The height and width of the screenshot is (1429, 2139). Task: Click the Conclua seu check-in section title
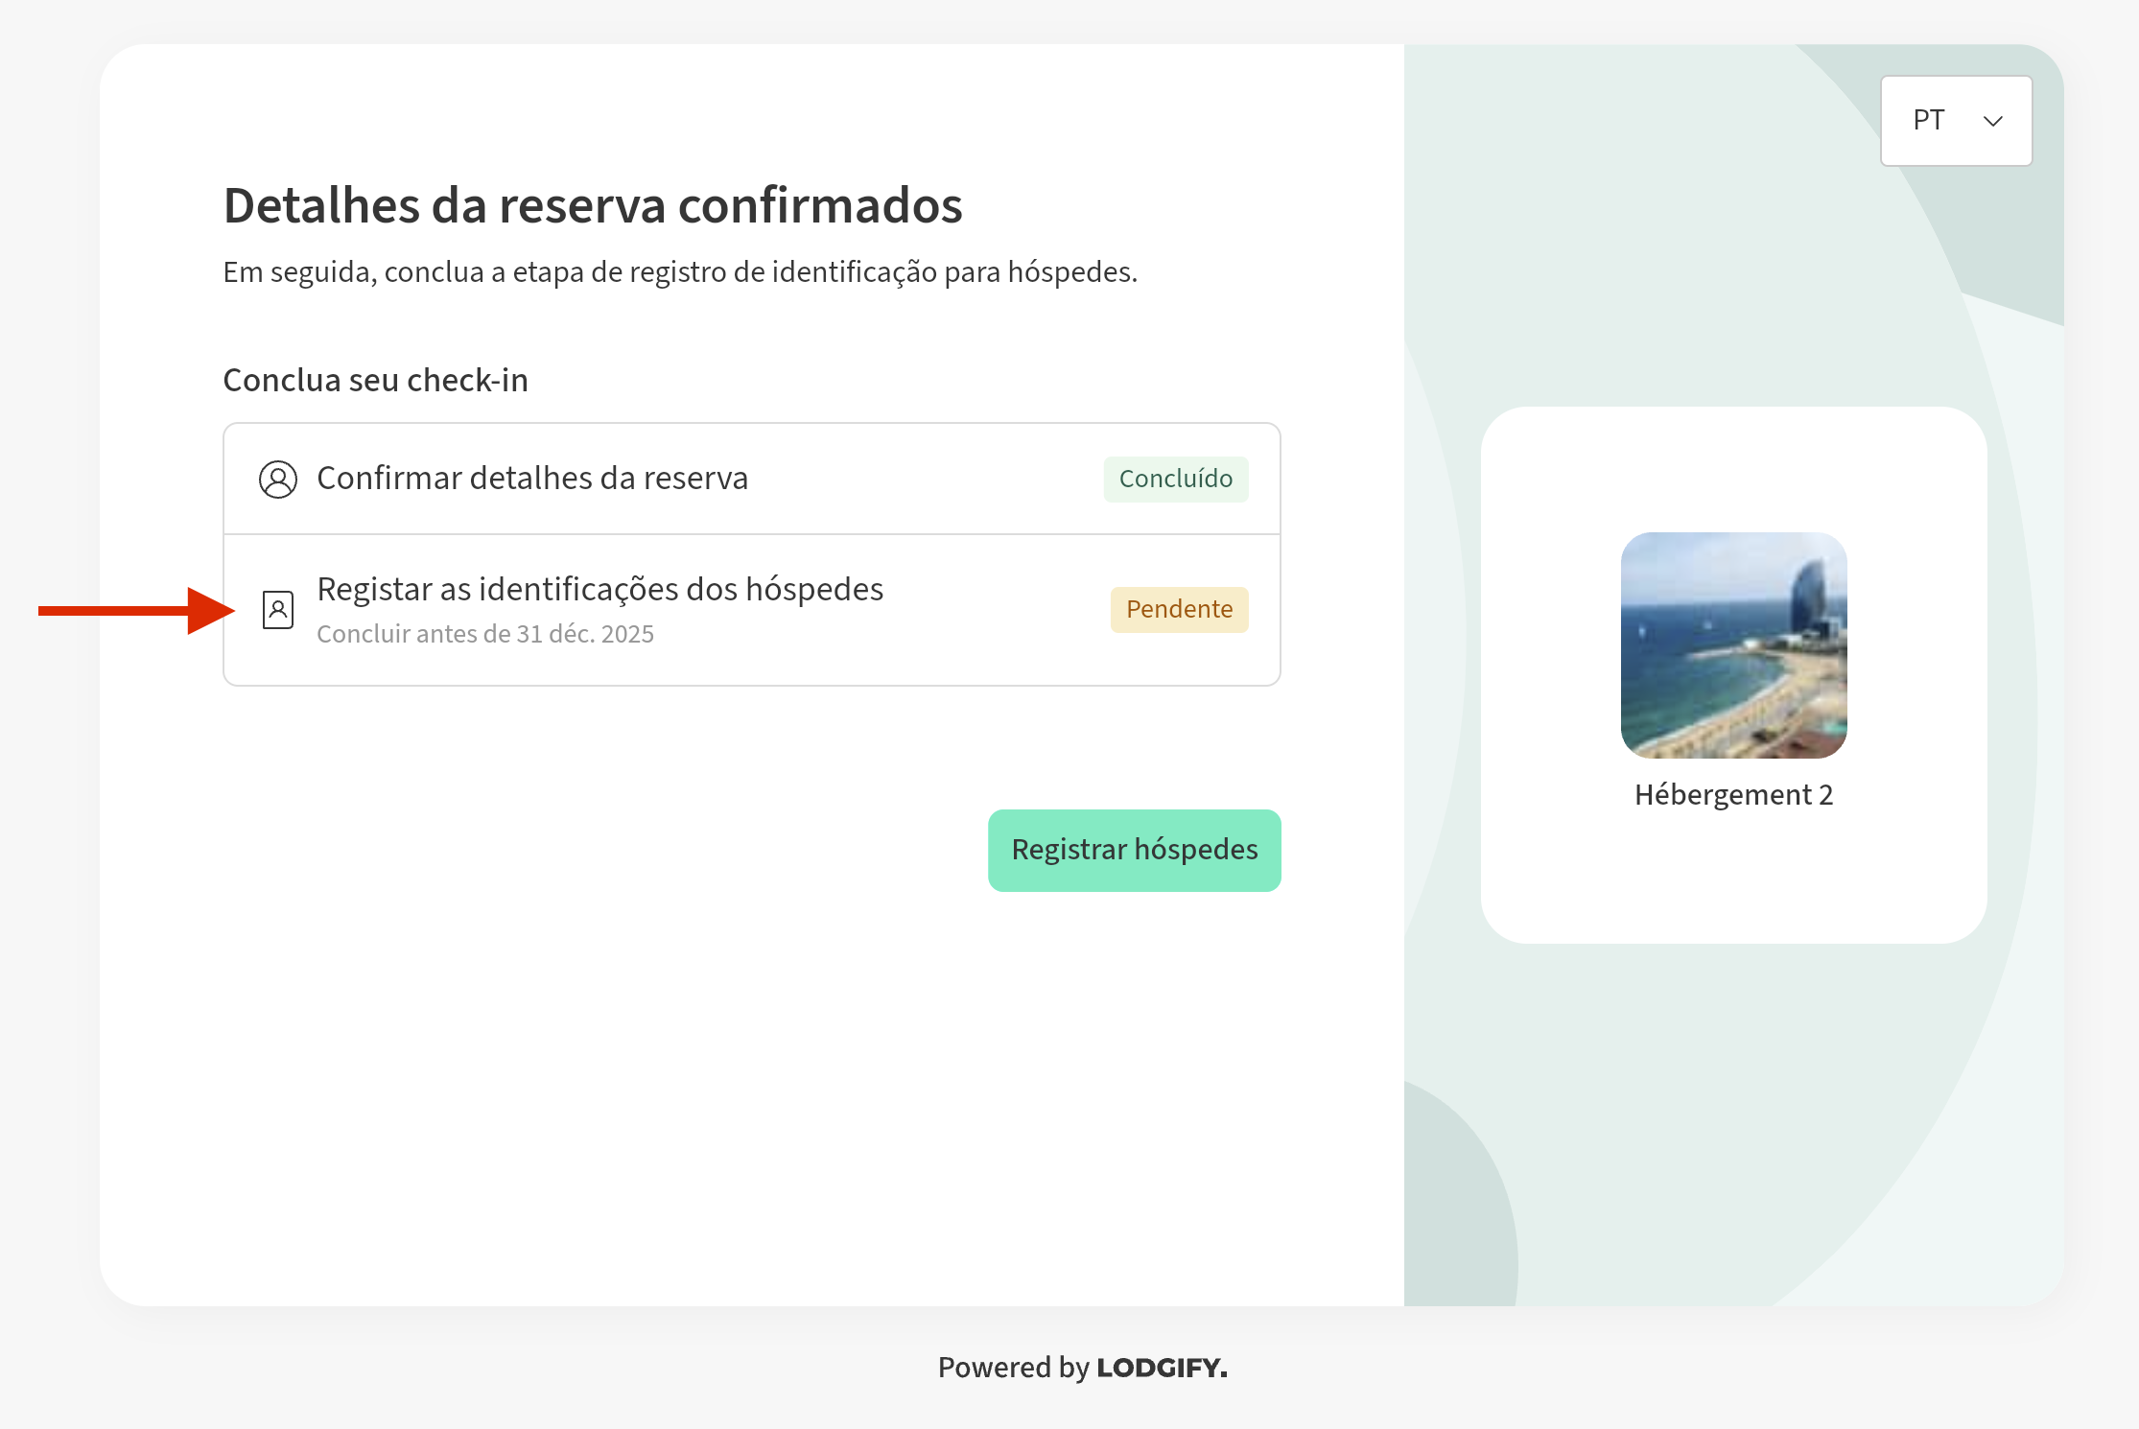(375, 381)
